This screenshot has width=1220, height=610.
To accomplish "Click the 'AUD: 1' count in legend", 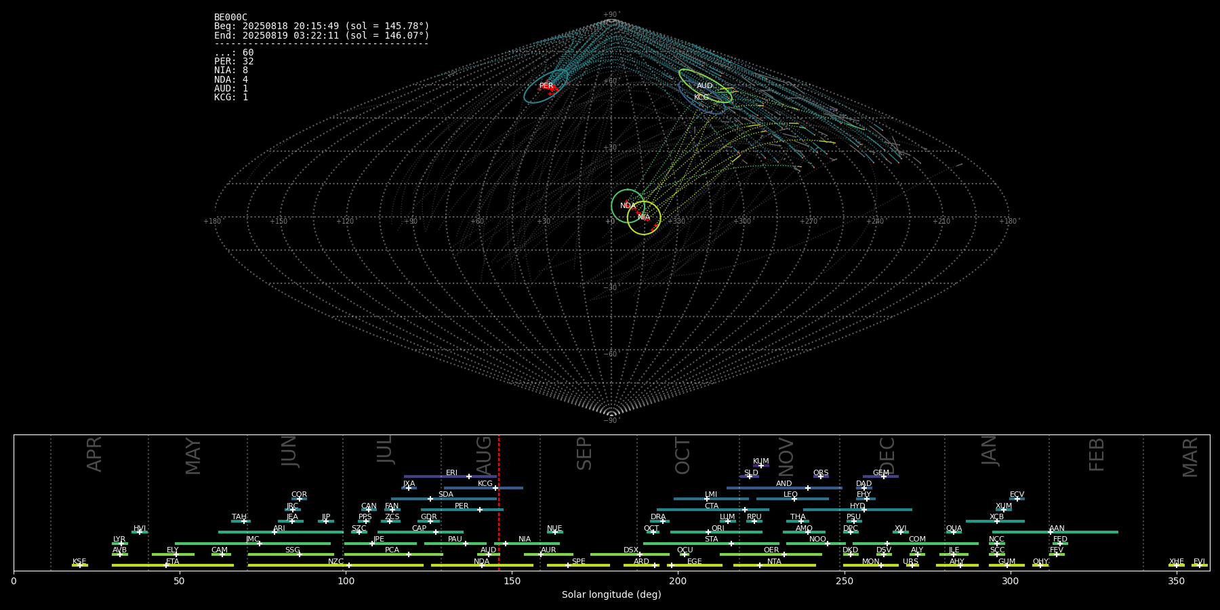I will 231,89.
